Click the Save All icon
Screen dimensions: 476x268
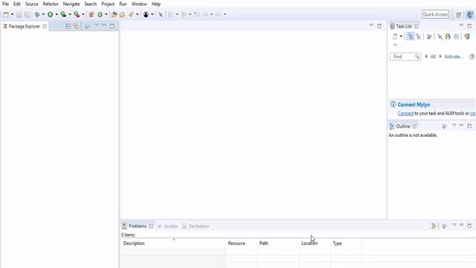point(27,15)
